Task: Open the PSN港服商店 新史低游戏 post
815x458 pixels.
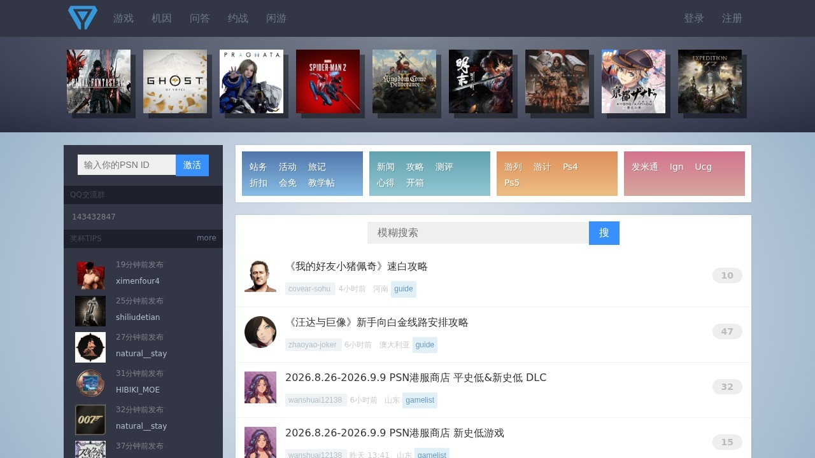Action: [x=395, y=433]
